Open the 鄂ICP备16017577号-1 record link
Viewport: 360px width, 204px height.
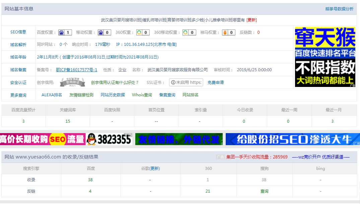pyautogui.click(x=76, y=70)
